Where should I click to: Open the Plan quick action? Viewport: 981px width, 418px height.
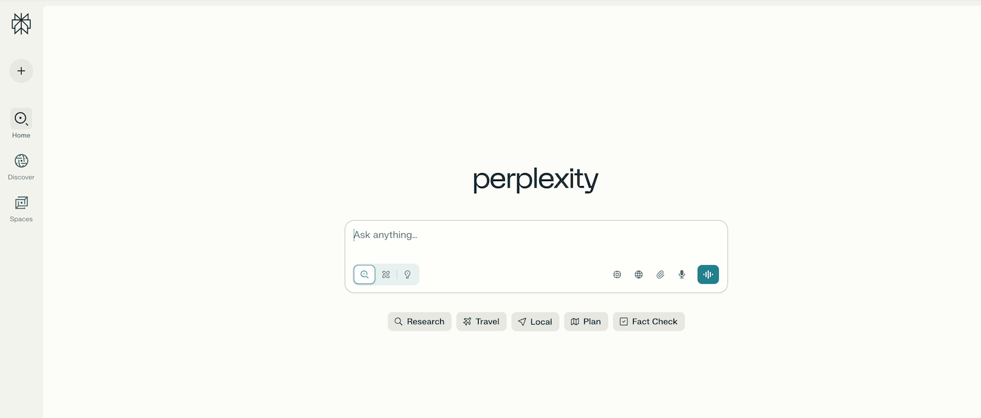[585, 321]
